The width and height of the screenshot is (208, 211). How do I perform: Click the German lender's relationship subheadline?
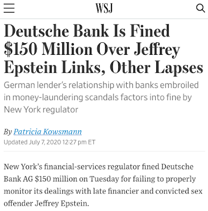[x=101, y=97]
